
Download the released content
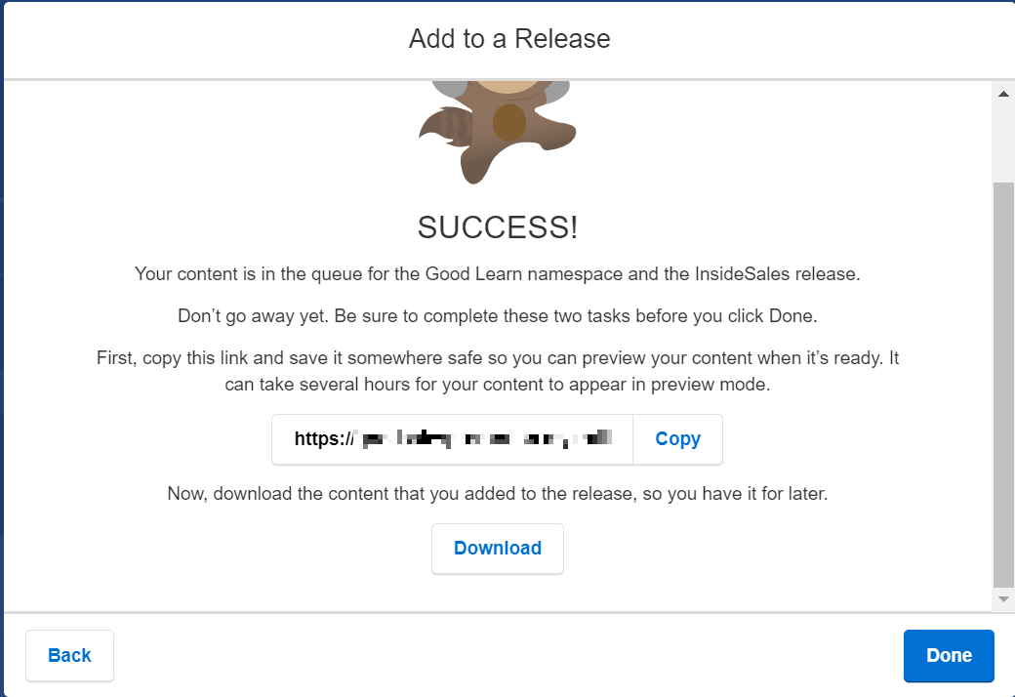click(497, 548)
